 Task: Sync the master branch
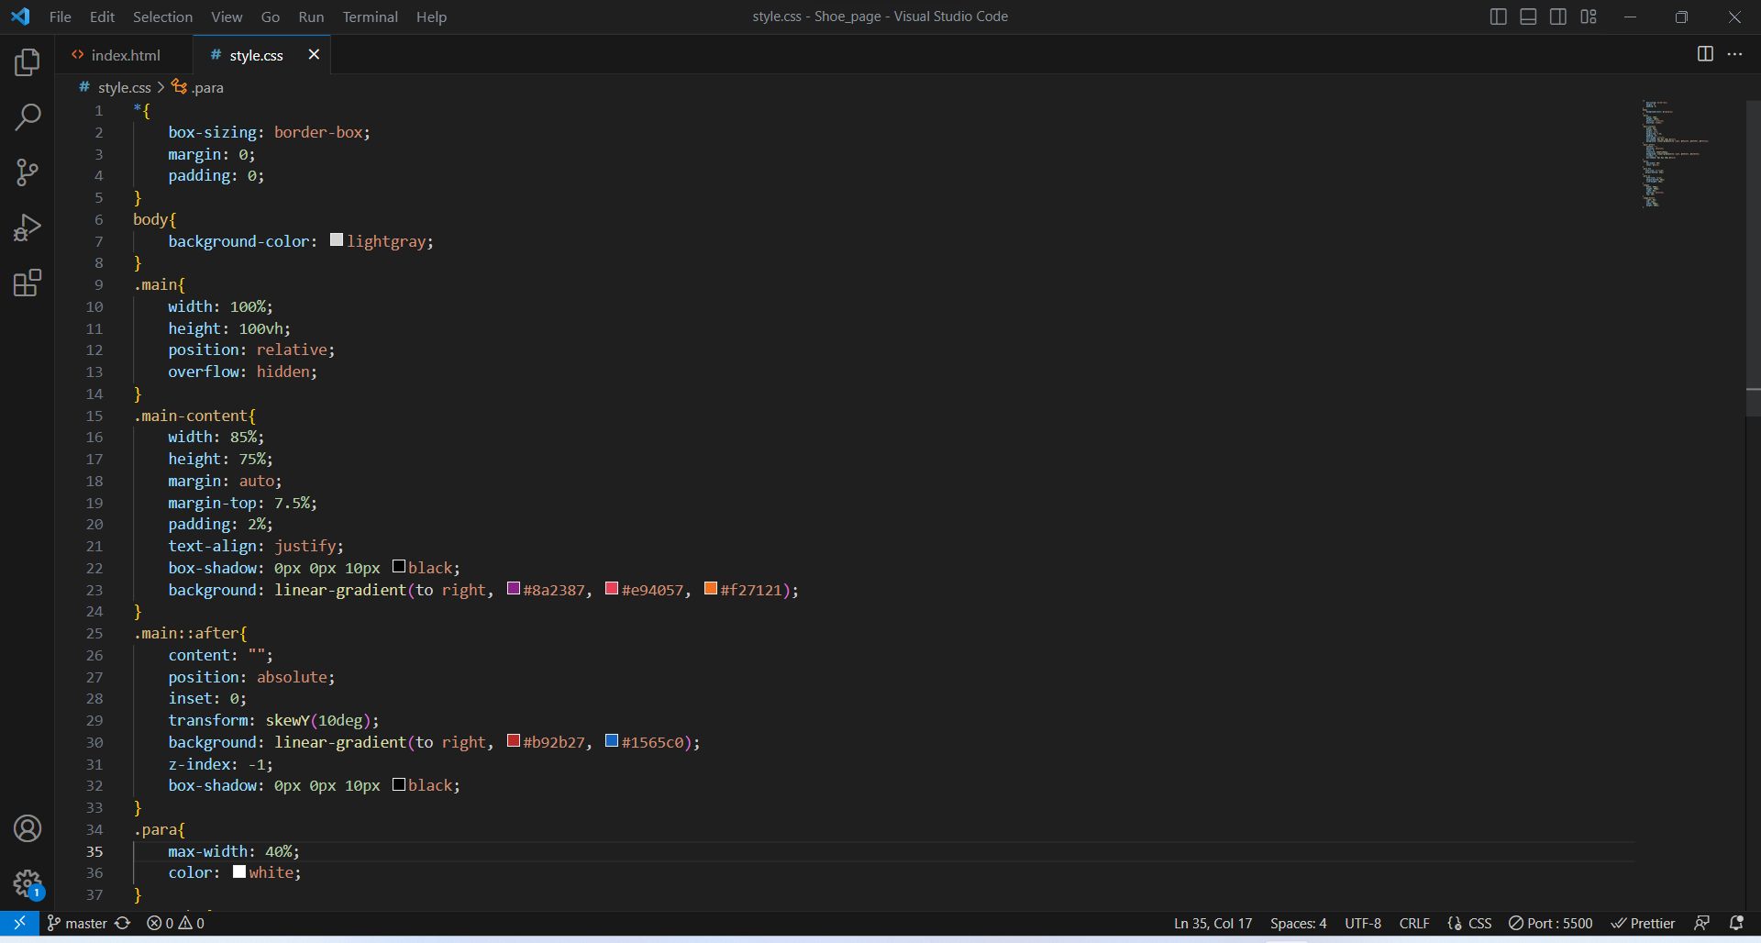[123, 923]
